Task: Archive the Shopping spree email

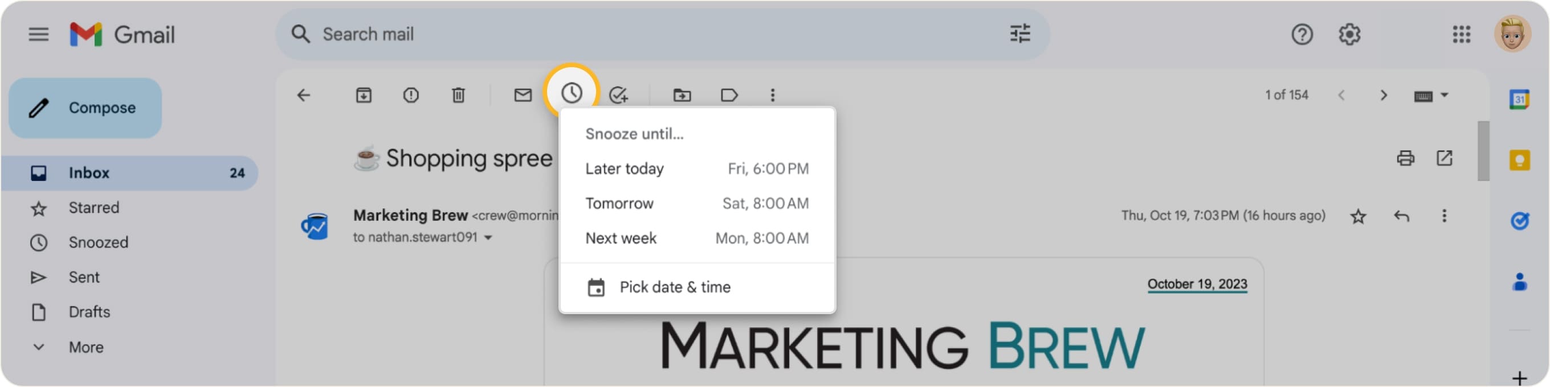Action: coord(364,95)
